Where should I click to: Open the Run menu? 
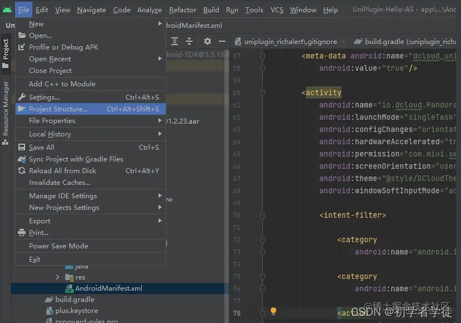click(x=232, y=10)
